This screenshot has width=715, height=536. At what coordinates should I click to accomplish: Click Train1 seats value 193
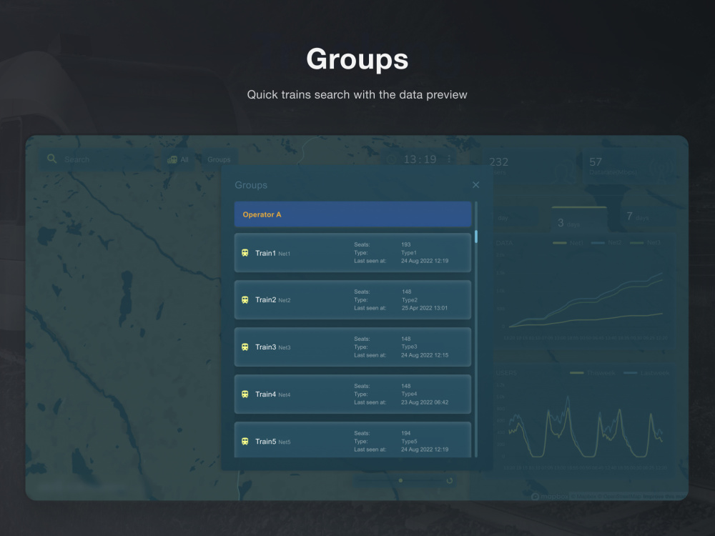406,244
